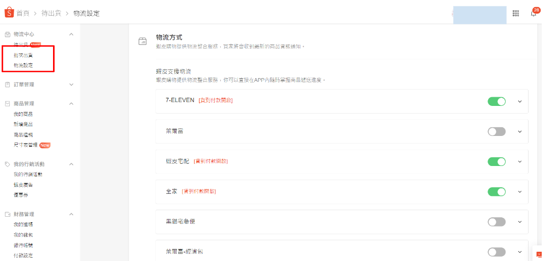Click the 蝦皮宅配 carrier name

pos(178,162)
